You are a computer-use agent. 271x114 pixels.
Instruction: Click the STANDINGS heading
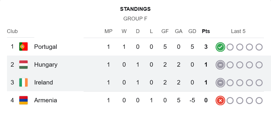point(135,9)
